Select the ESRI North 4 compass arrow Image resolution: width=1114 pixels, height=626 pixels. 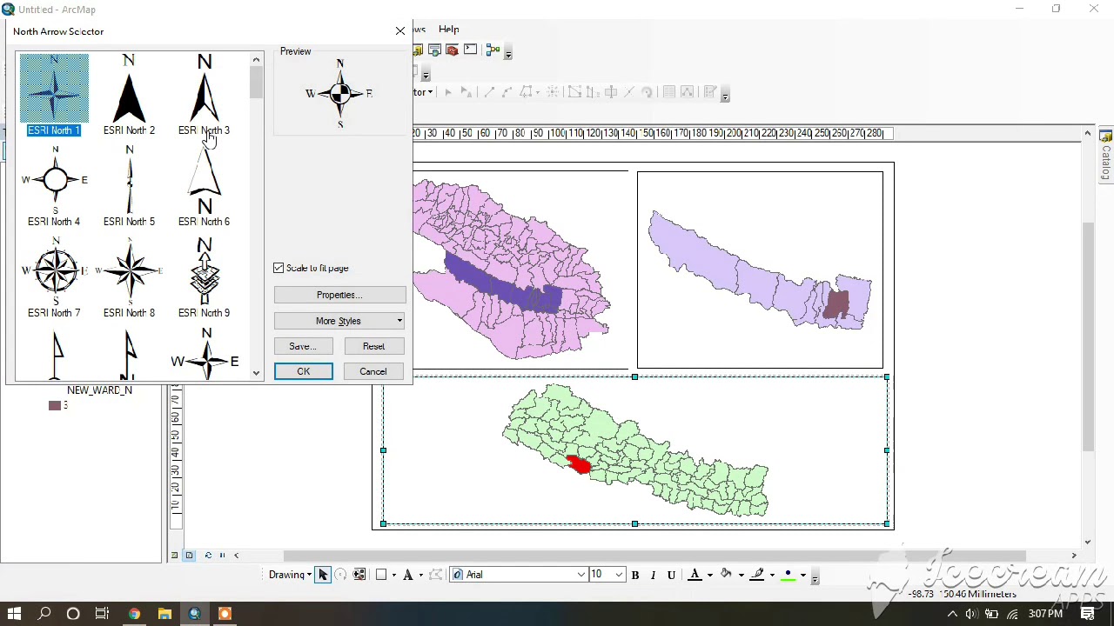point(54,186)
